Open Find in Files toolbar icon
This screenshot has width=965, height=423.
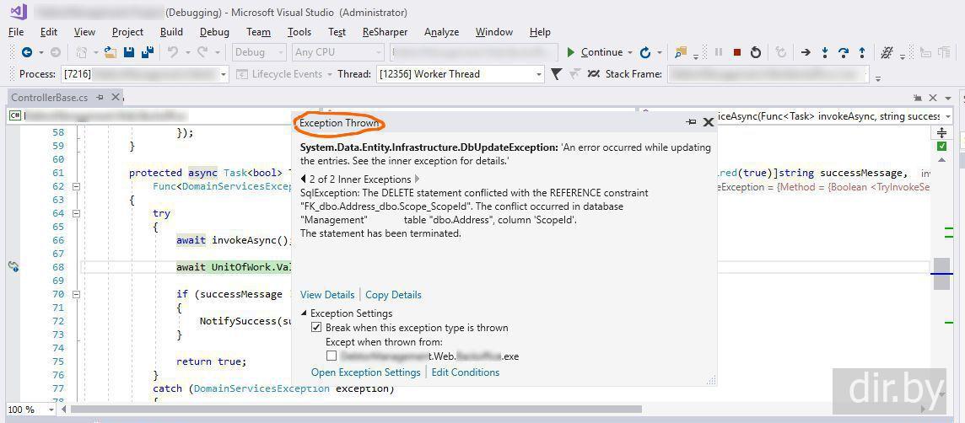pos(680,52)
